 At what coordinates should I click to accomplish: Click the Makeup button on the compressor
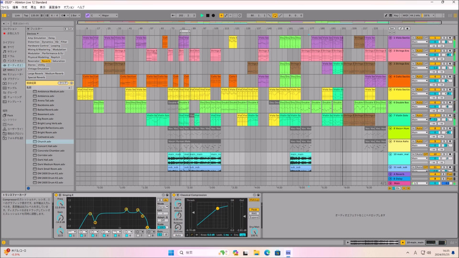pyautogui.click(x=254, y=200)
